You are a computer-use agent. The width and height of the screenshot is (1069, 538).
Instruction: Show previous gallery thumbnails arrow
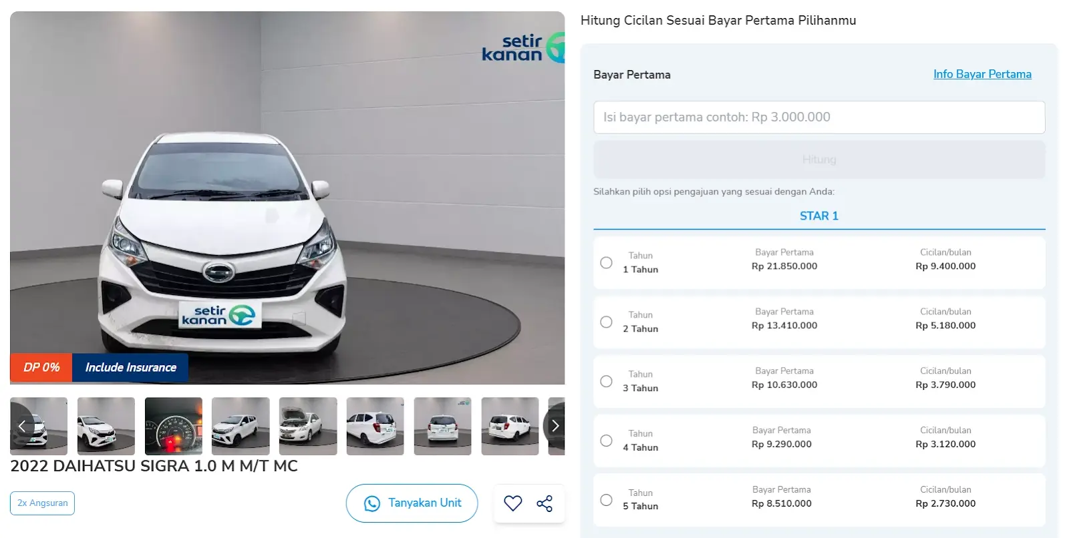22,426
